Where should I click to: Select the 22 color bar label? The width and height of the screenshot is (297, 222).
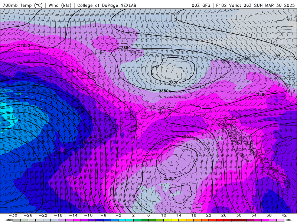[209, 215]
